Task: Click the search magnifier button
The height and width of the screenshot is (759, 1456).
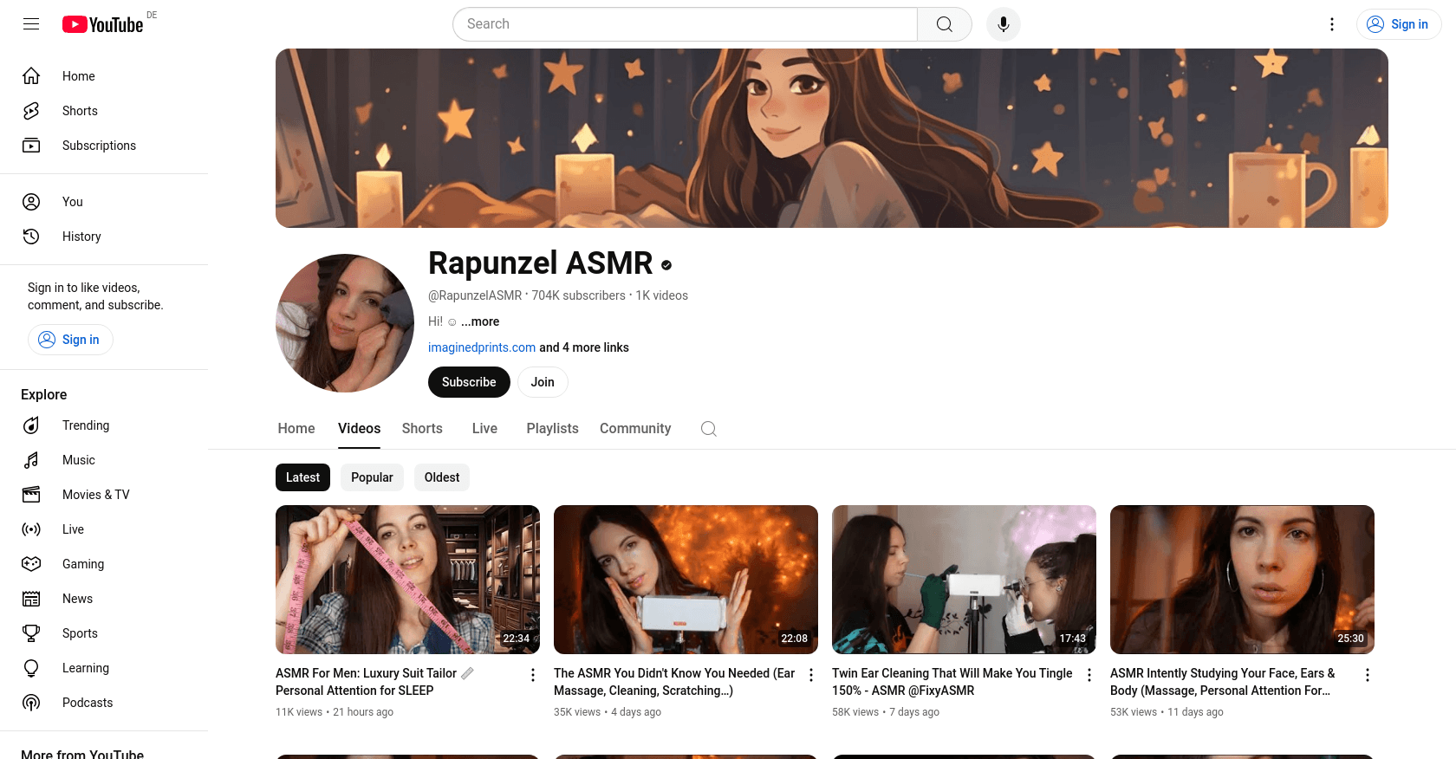Action: (944, 24)
